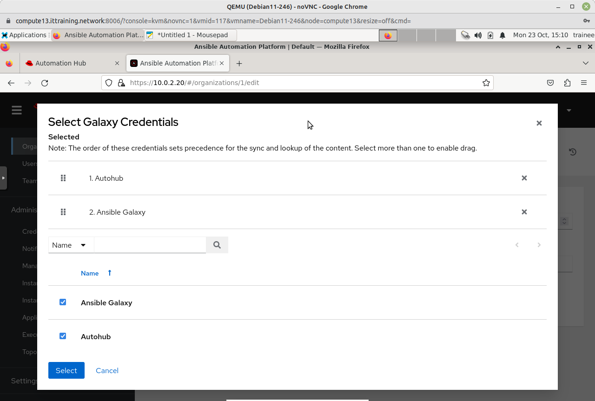Open a new Firefox tab
The width and height of the screenshot is (595, 401).
coord(239,63)
